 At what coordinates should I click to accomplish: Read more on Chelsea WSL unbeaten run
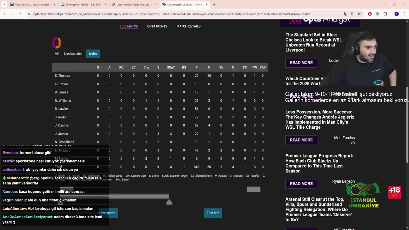click(301, 63)
